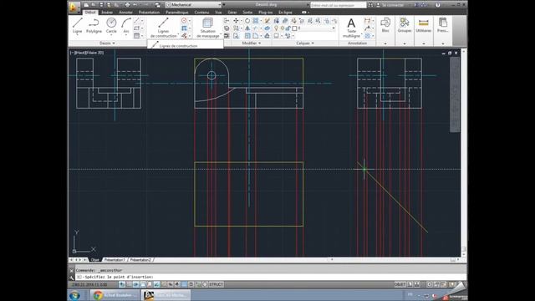The height and width of the screenshot is (301, 535).
Task: Toggle the STRUCT status bar button
Action: [x=216, y=284]
